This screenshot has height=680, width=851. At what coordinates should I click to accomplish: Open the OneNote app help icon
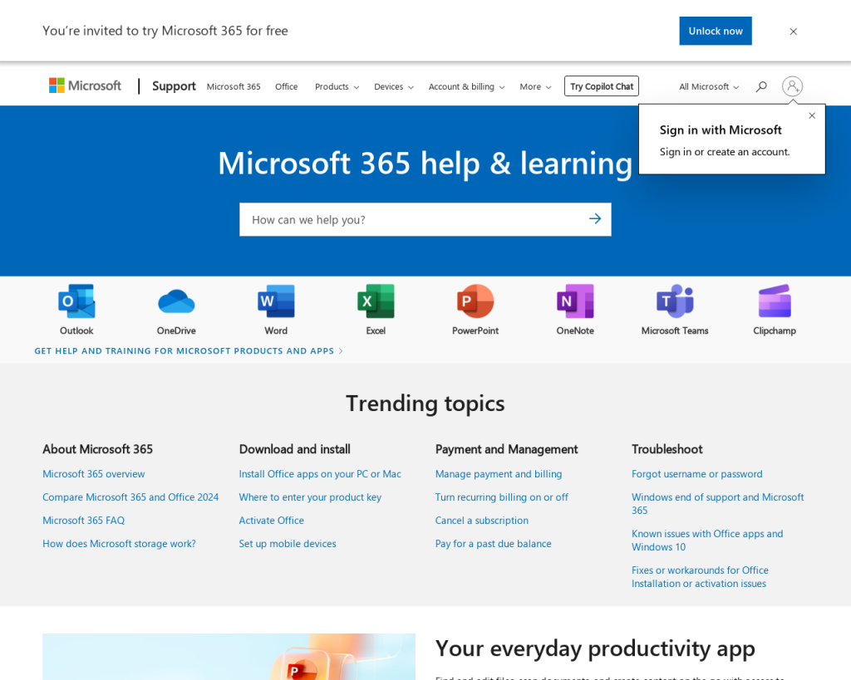(575, 301)
